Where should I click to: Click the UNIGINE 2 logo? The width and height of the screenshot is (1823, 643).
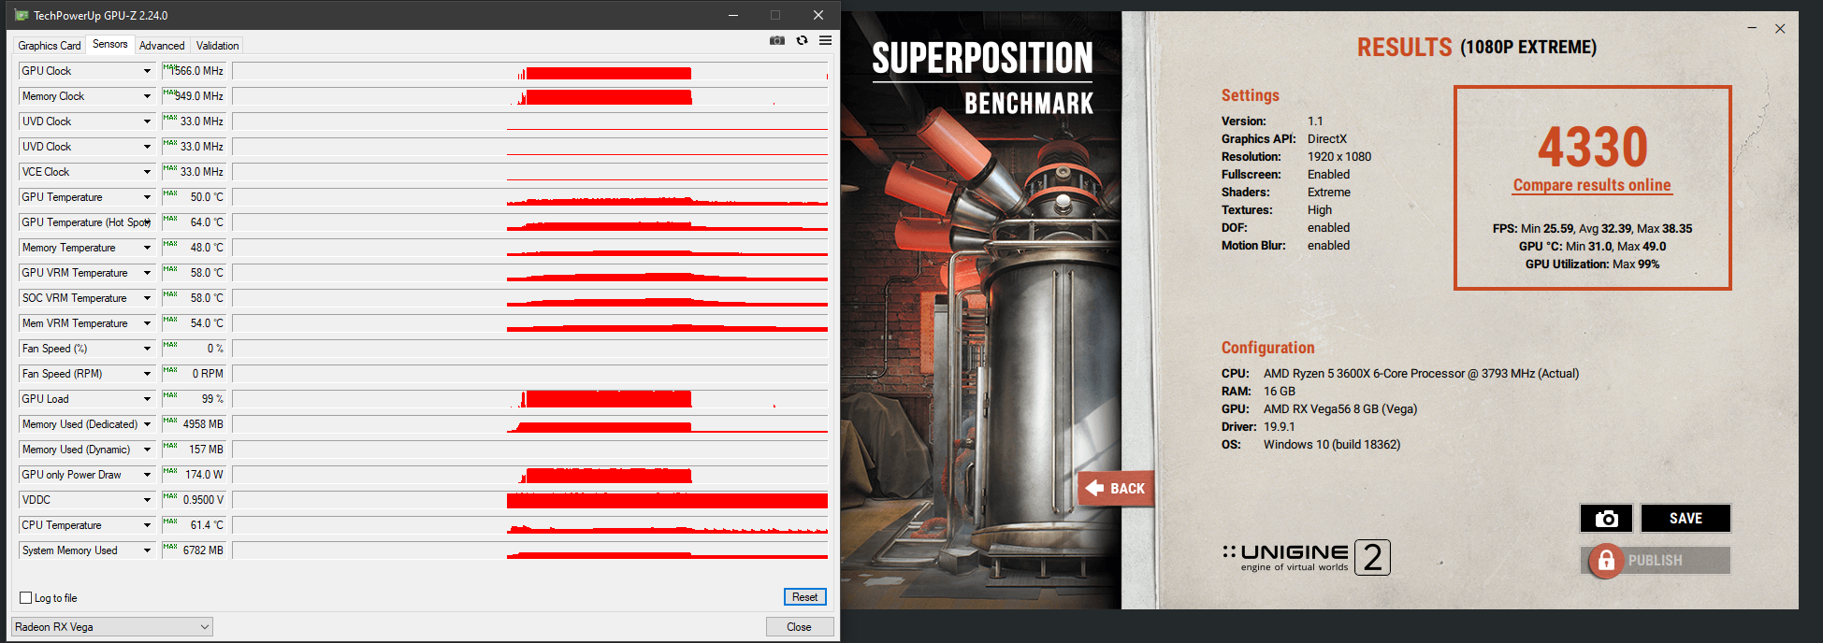click(x=1306, y=557)
